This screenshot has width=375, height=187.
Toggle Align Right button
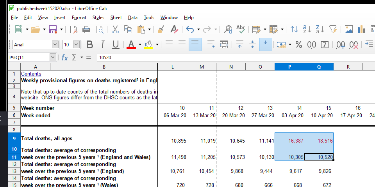coord(195,44)
